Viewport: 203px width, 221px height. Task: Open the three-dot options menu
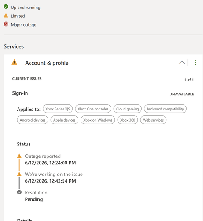click(x=195, y=62)
